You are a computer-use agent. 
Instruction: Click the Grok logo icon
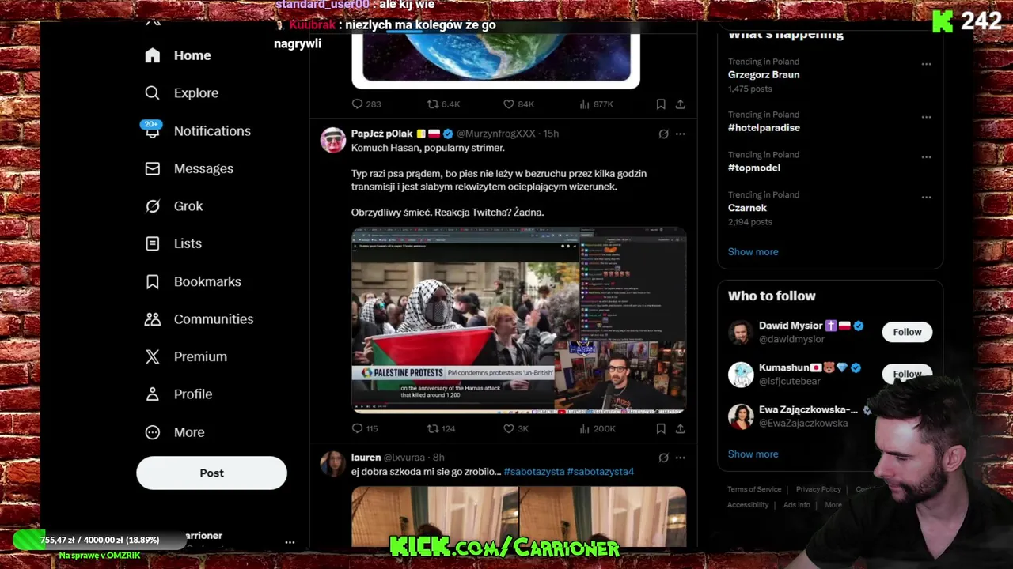pyautogui.click(x=153, y=206)
